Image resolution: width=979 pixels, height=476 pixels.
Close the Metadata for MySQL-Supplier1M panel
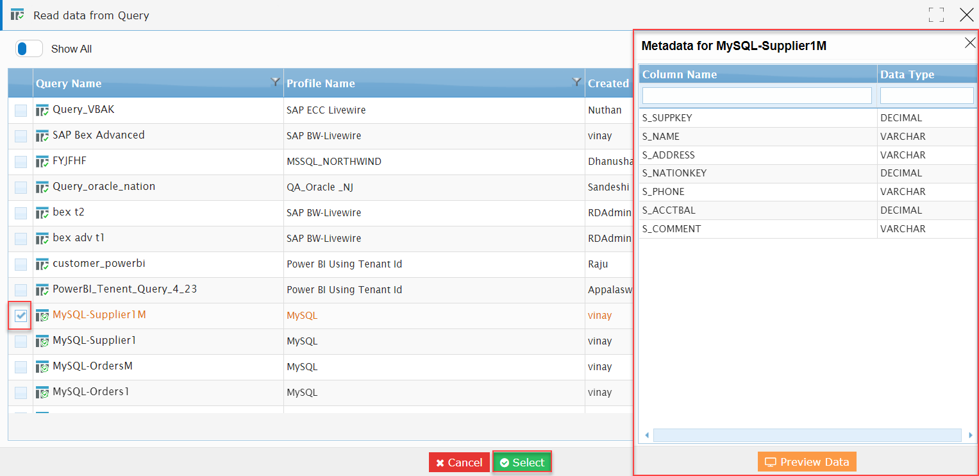click(971, 43)
